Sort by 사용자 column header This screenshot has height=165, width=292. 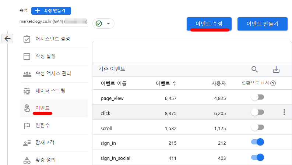[219, 83]
